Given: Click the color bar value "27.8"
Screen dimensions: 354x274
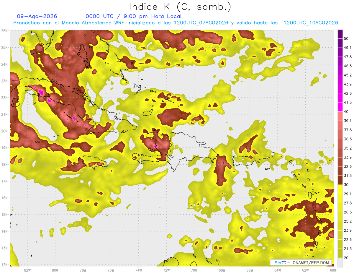Looking at the screenshot, I should [348, 203].
